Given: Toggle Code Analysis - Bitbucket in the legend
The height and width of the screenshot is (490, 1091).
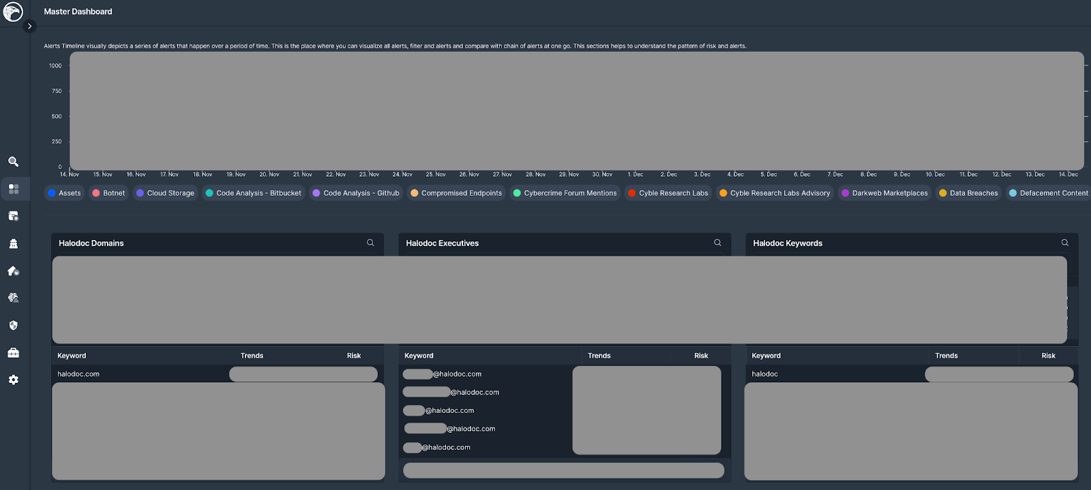Looking at the screenshot, I should coord(253,193).
